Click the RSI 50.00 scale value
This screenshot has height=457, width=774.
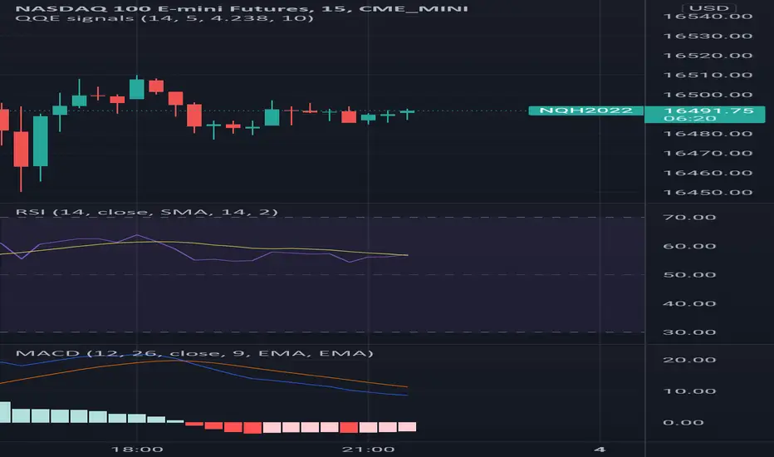coord(689,275)
